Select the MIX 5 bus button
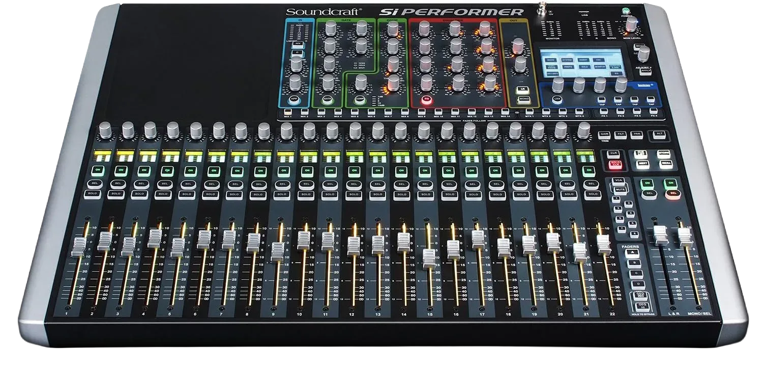The height and width of the screenshot is (378, 763). tap(355, 111)
